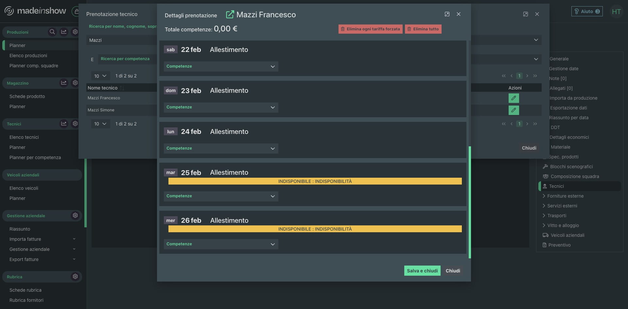
Task: Open Competenze dropdown for 25 feb
Action: tap(221, 196)
